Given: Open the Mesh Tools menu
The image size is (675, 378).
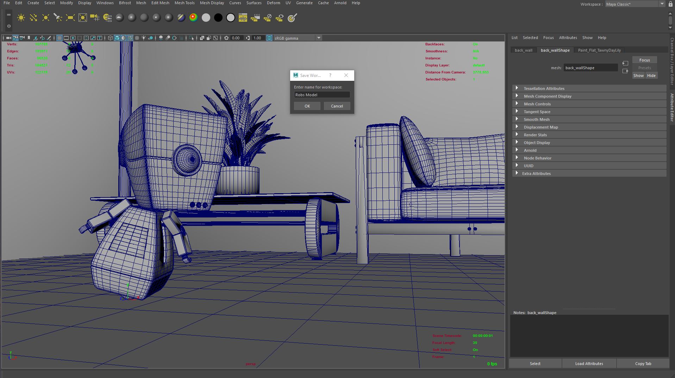Looking at the screenshot, I should point(185,3).
